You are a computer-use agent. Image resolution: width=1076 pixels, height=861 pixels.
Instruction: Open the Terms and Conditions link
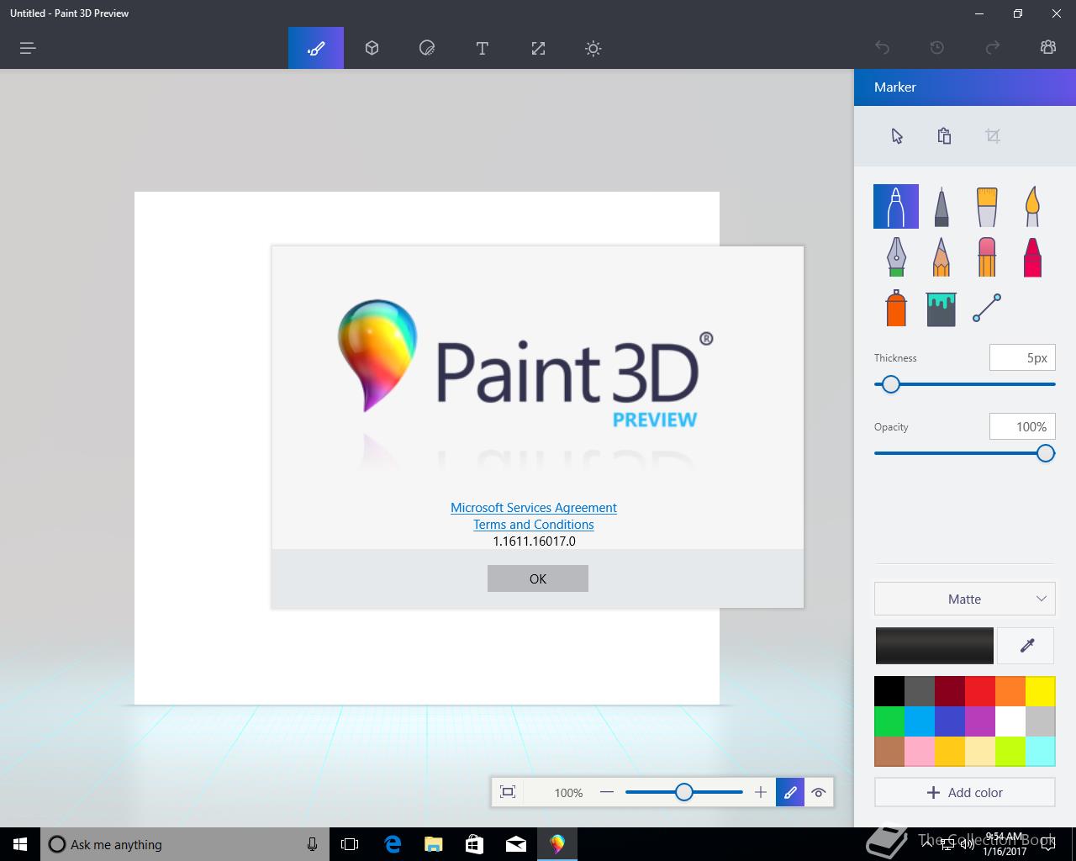pyautogui.click(x=534, y=524)
